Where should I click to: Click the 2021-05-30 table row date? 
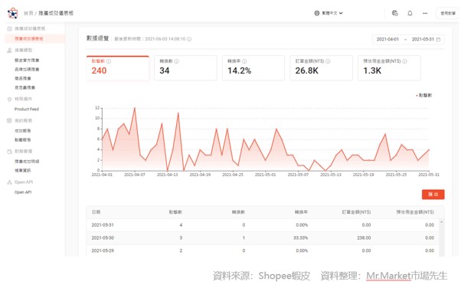click(x=103, y=238)
